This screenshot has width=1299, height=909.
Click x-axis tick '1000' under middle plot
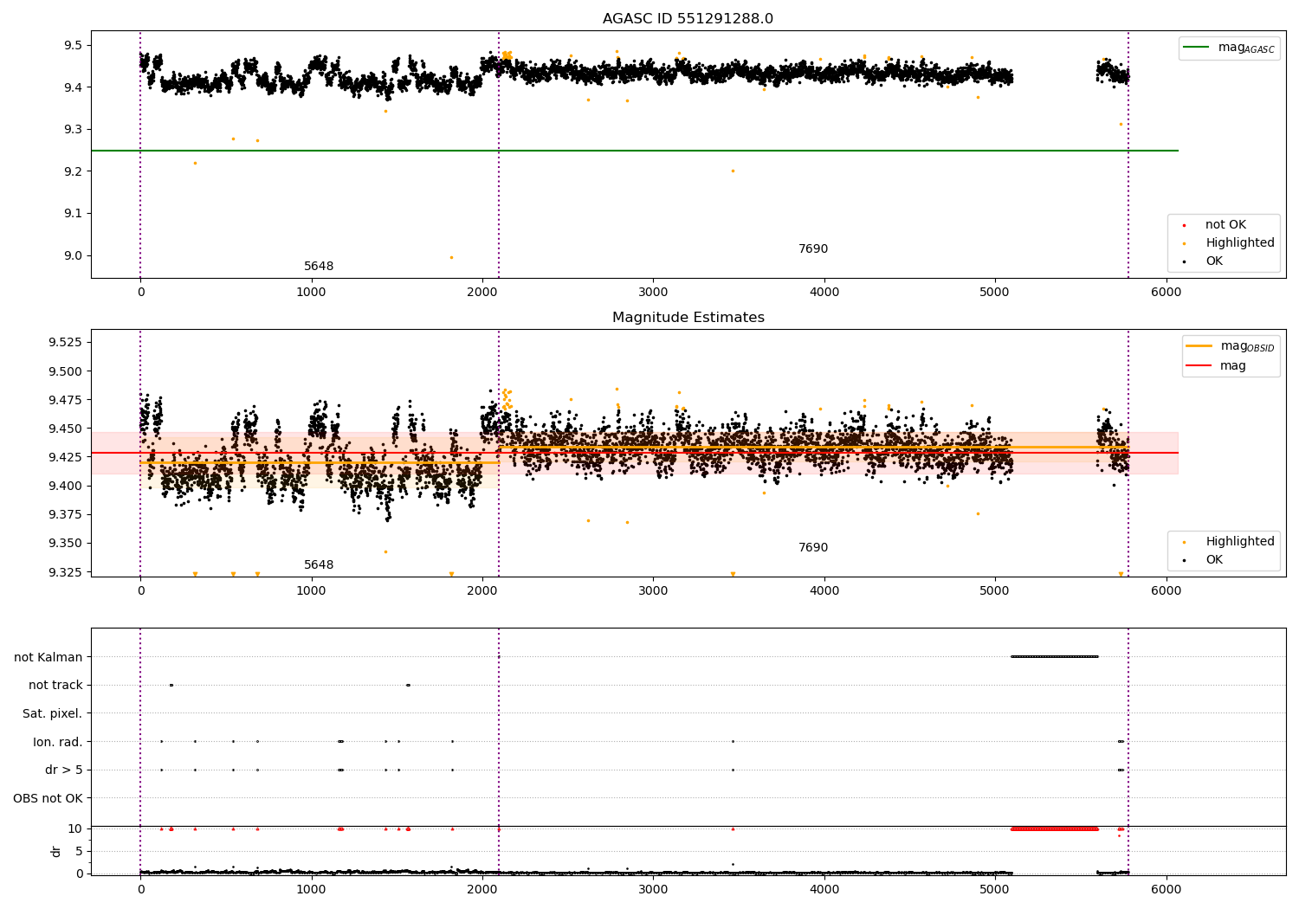(x=311, y=591)
